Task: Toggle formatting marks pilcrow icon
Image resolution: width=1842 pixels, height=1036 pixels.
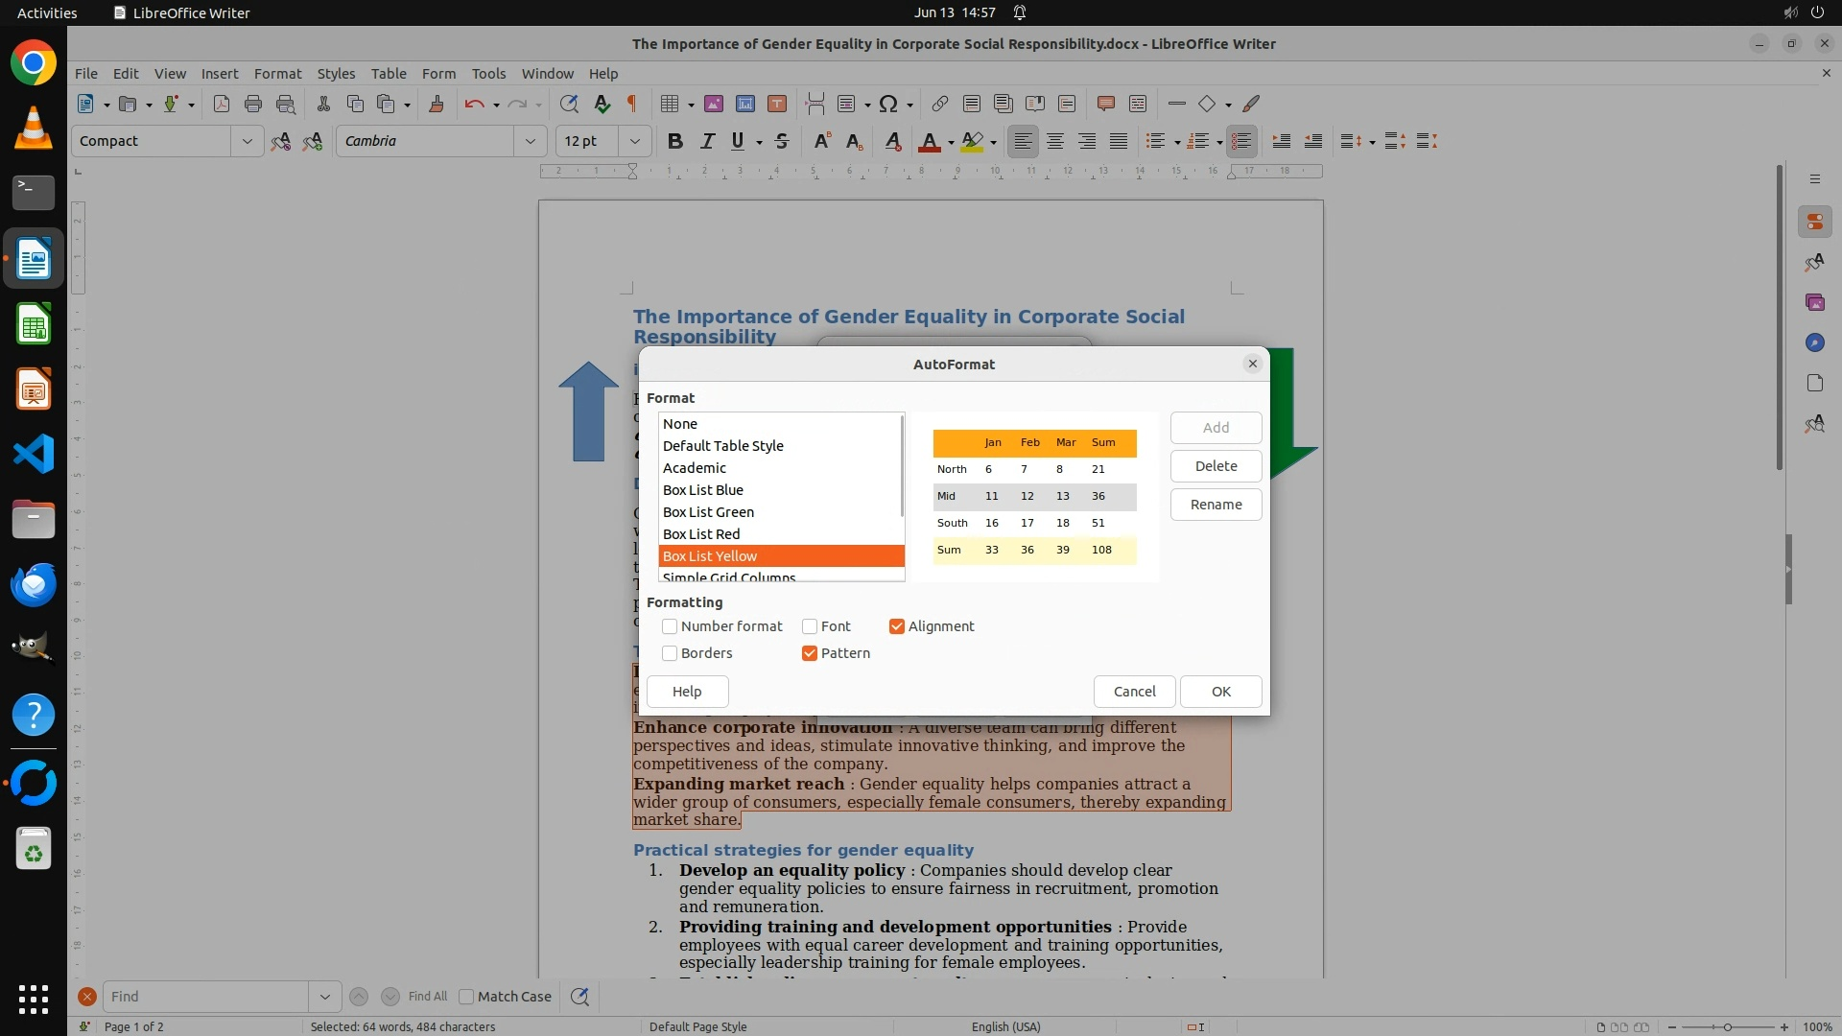Action: (632, 104)
